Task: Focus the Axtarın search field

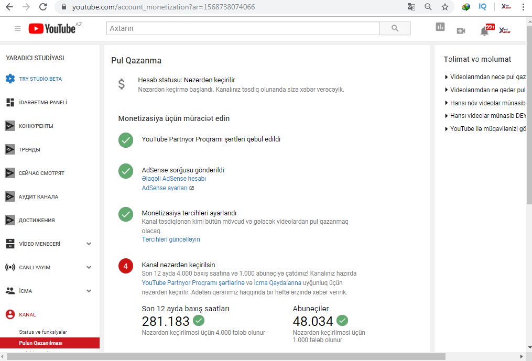Action: click(243, 28)
